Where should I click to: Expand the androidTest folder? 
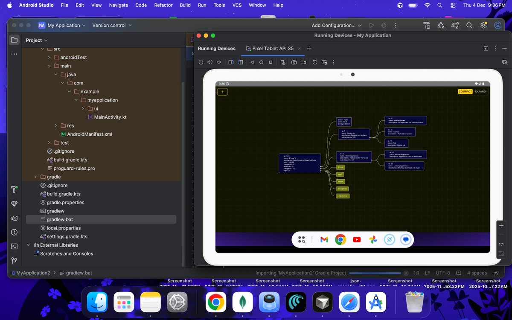pos(49,57)
